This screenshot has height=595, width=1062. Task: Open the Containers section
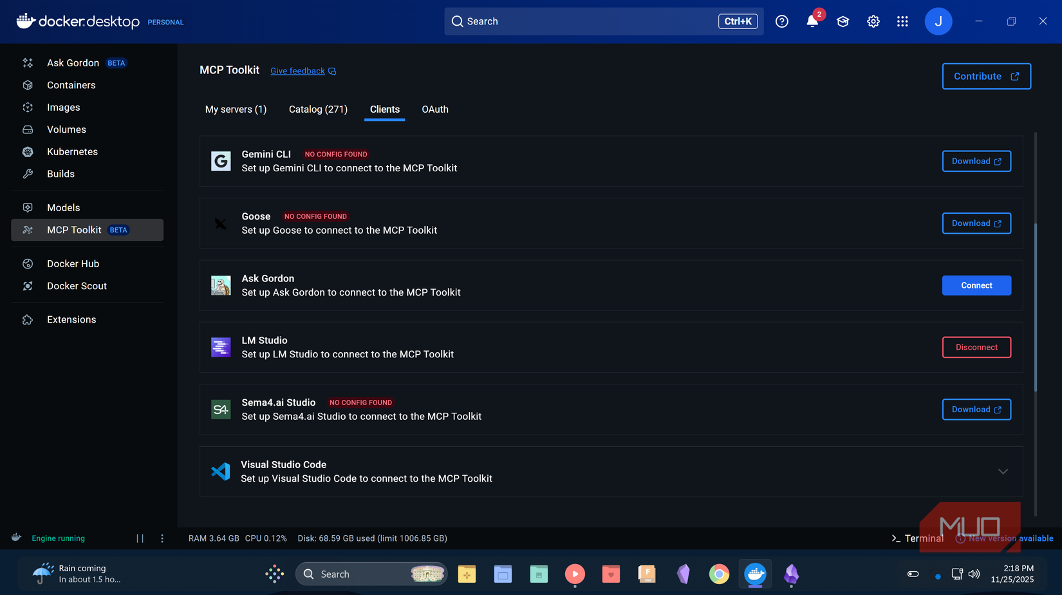click(x=87, y=85)
